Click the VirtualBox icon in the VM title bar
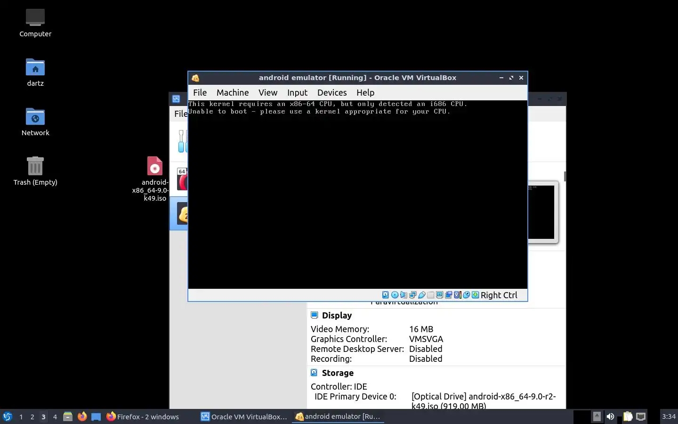Viewport: 678px width, 424px height. (195, 78)
